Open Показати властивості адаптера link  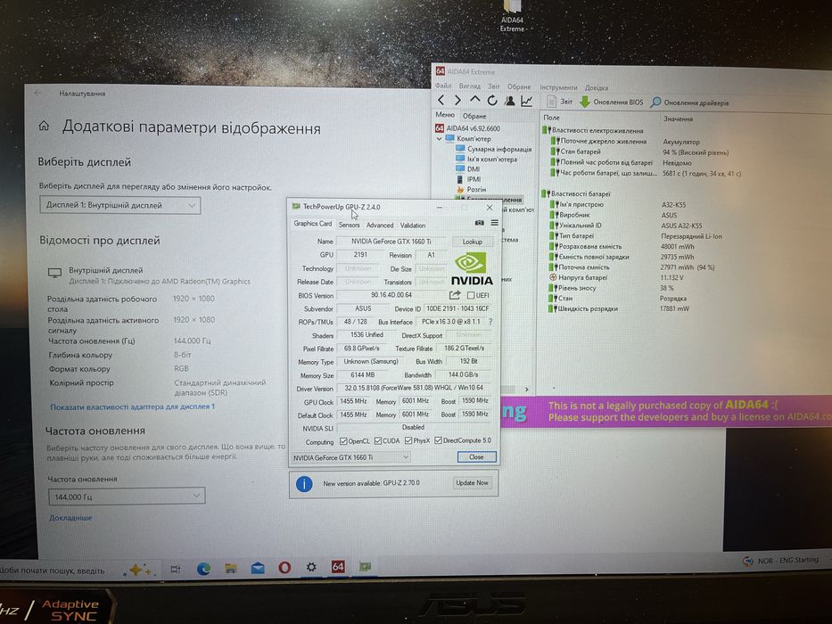(x=133, y=406)
